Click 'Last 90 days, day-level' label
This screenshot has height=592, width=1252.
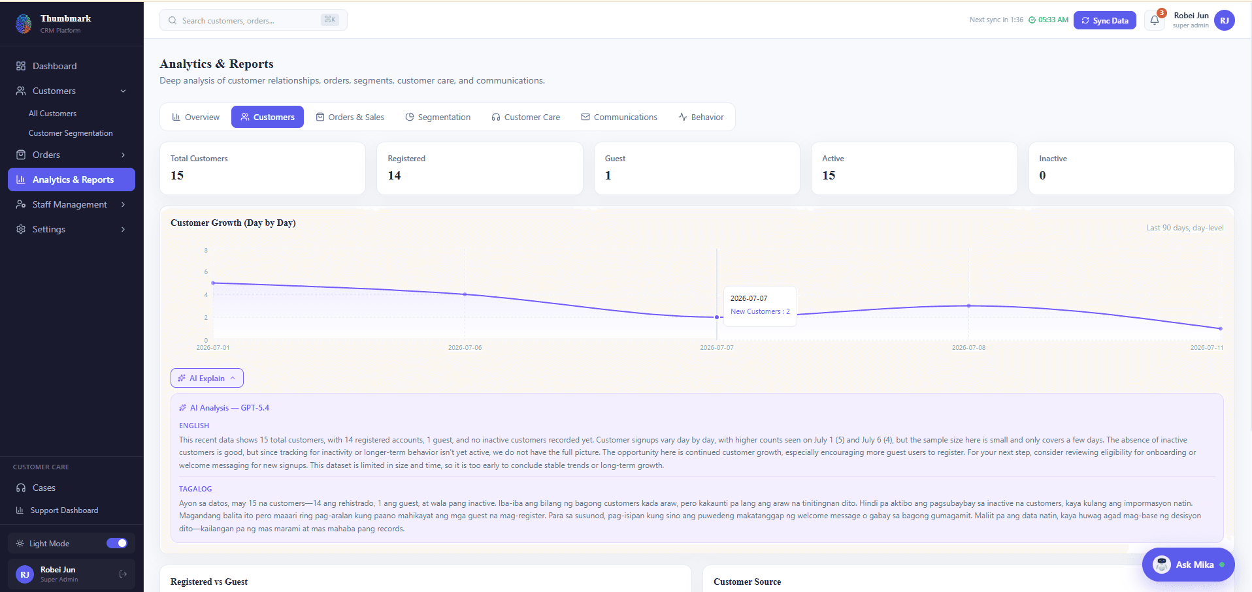click(x=1185, y=228)
